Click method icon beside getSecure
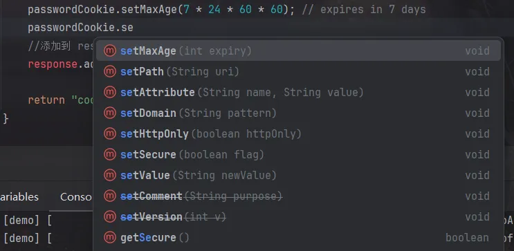Image resolution: width=514 pixels, height=251 pixels. point(110,238)
